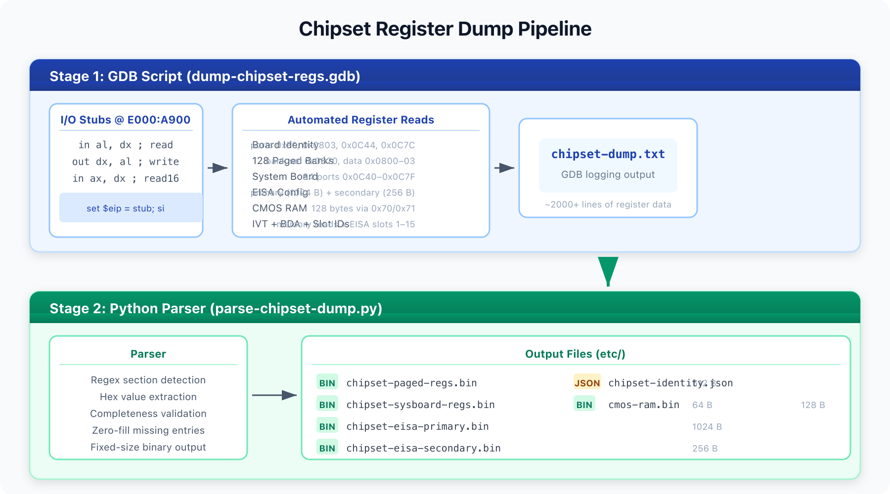Click 'GDB logging output' caption
This screenshot has height=494, width=890.
click(x=608, y=174)
